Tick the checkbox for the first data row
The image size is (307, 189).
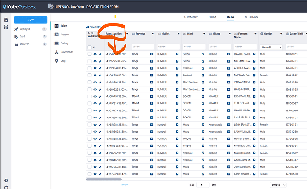(89, 54)
